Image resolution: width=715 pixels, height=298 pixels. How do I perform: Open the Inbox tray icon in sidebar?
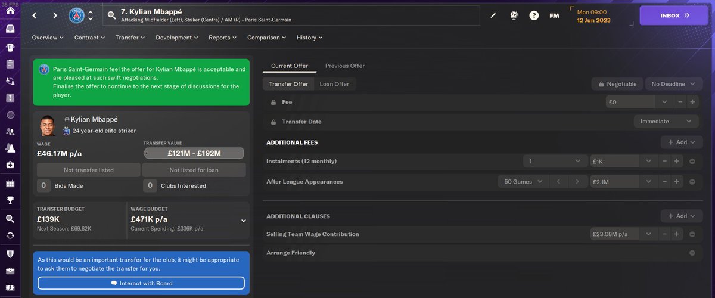tap(10, 28)
